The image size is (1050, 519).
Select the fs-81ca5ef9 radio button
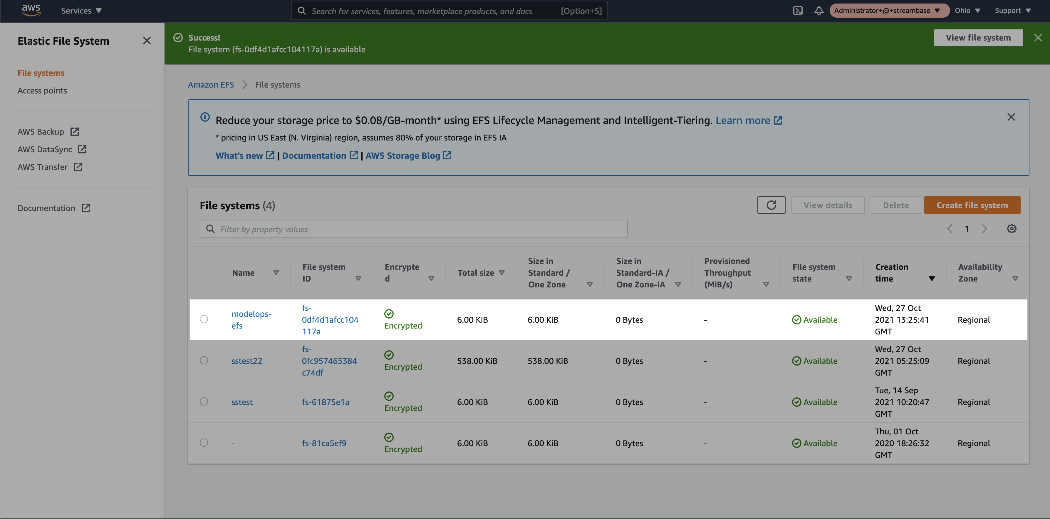(x=204, y=443)
